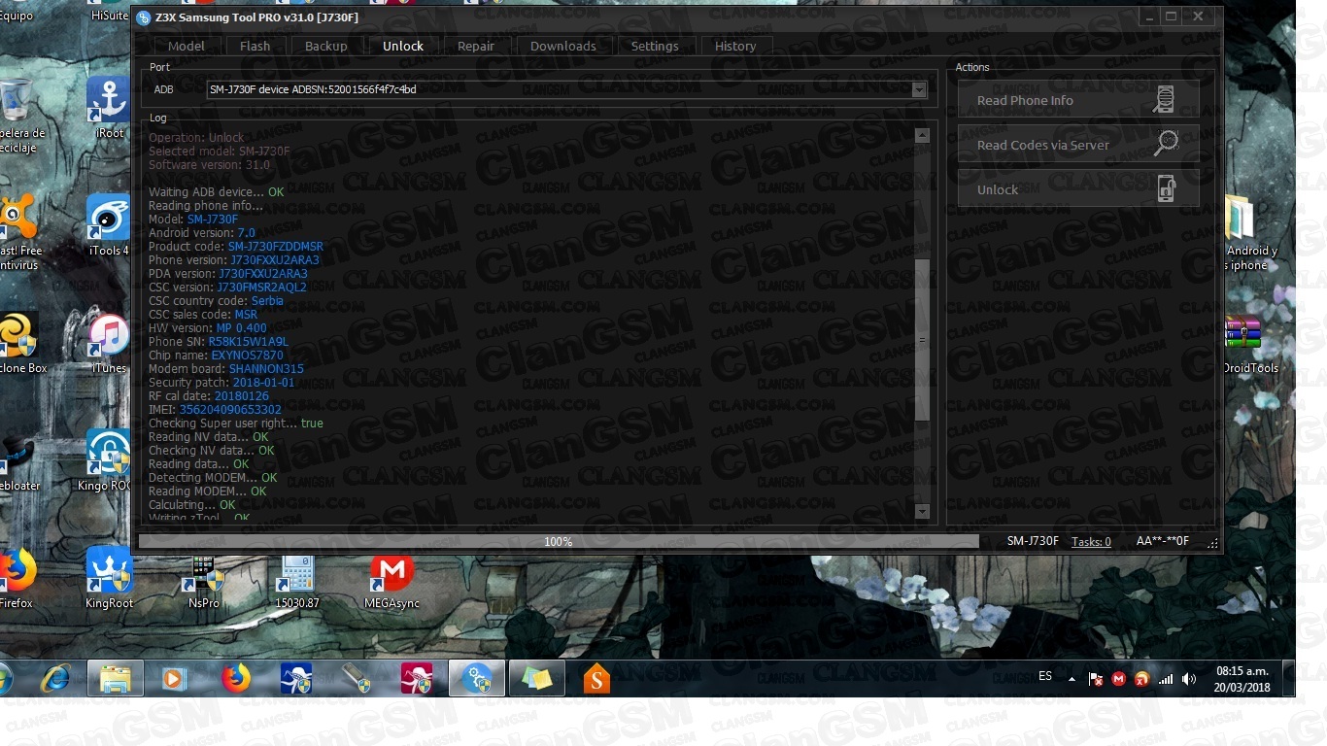
Task: Open Kingo ROOT desktop shortcut
Action: click(x=107, y=460)
